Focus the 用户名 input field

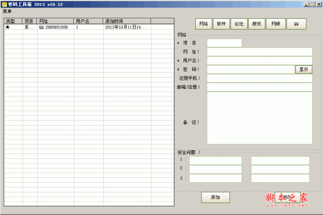click(259, 60)
